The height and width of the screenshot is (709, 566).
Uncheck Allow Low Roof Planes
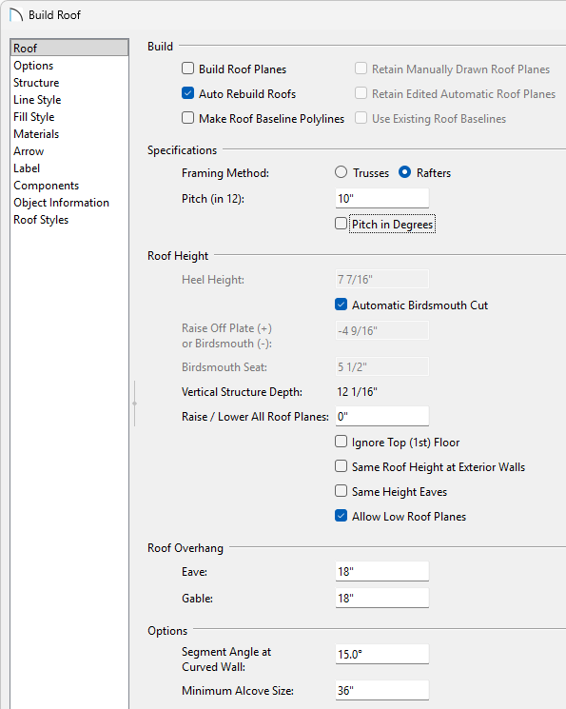tap(341, 516)
